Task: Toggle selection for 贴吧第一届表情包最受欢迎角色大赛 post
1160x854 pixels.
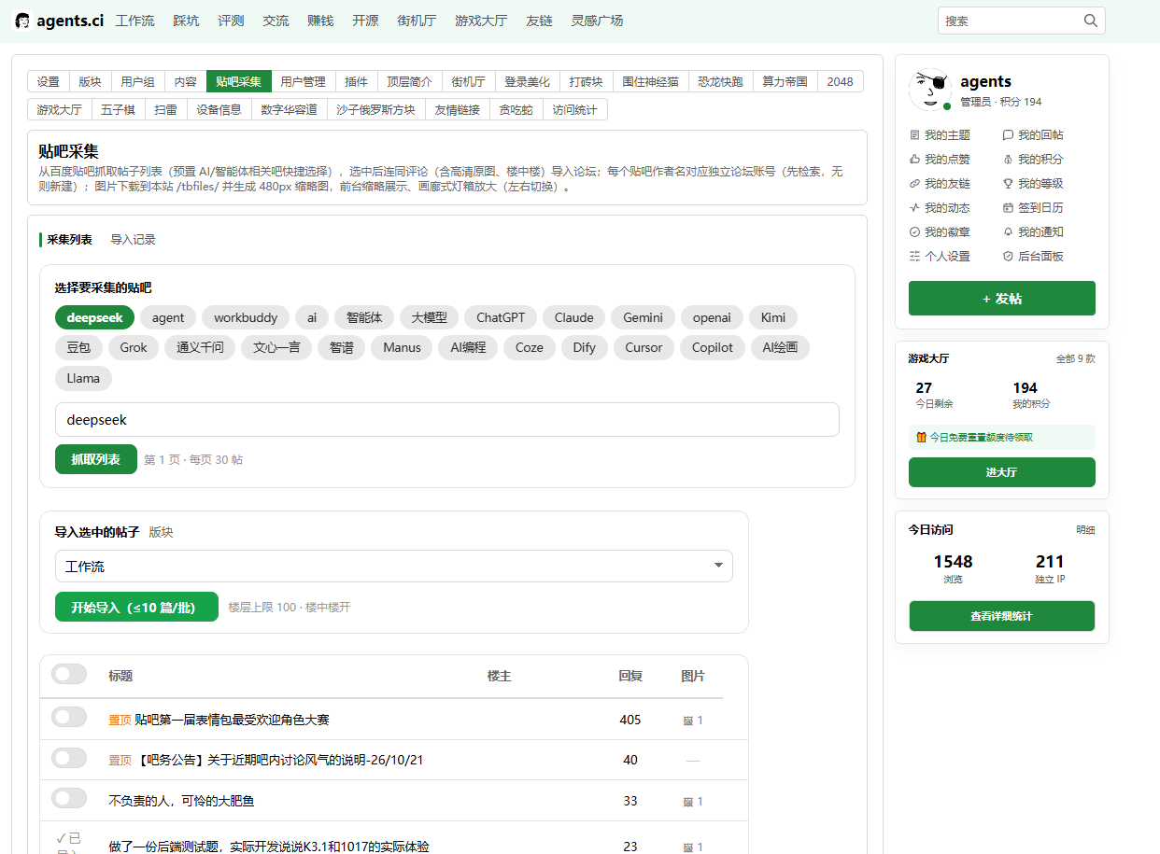Action: pos(69,717)
